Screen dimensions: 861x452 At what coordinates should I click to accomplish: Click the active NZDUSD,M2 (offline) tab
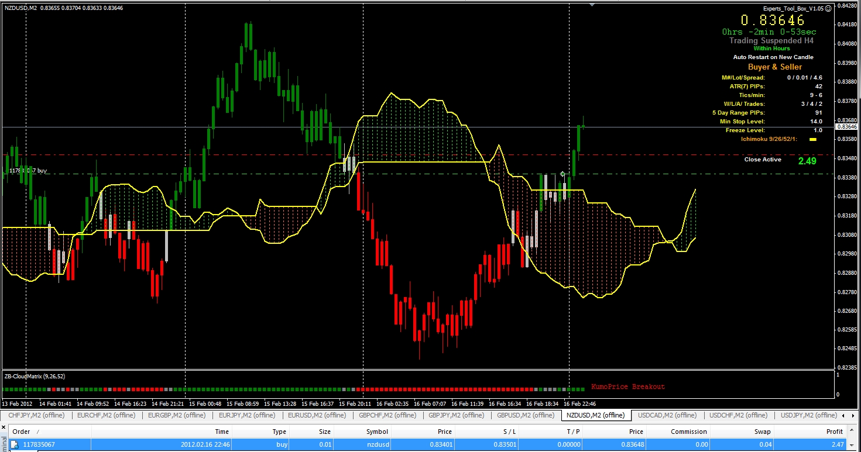pos(596,415)
